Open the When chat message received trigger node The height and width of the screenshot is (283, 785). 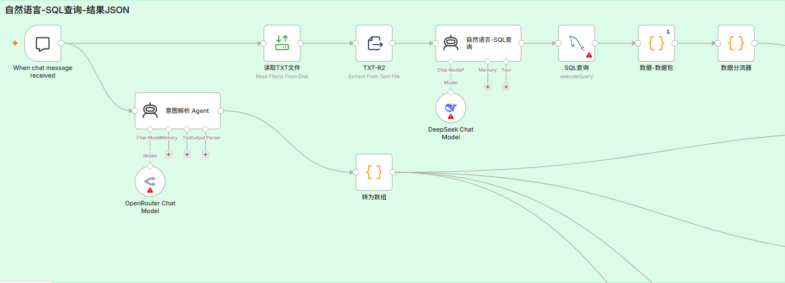[x=43, y=43]
